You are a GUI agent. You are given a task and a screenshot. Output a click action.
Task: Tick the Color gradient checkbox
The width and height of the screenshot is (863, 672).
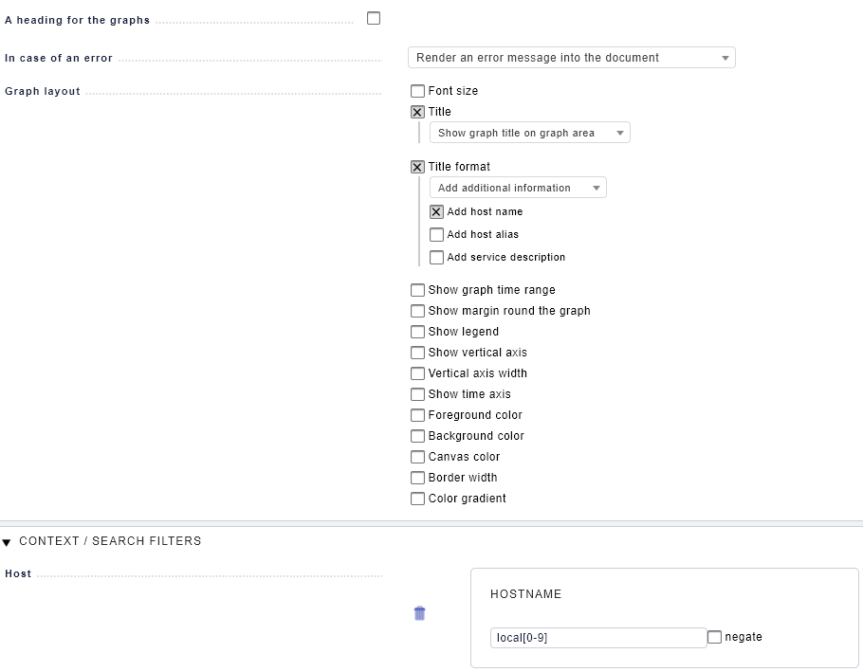click(417, 499)
